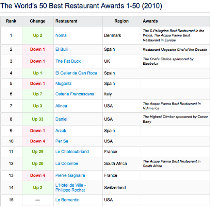The width and height of the screenshot is (211, 206).
Task: Select the Rank column header
Action: click(x=11, y=21)
